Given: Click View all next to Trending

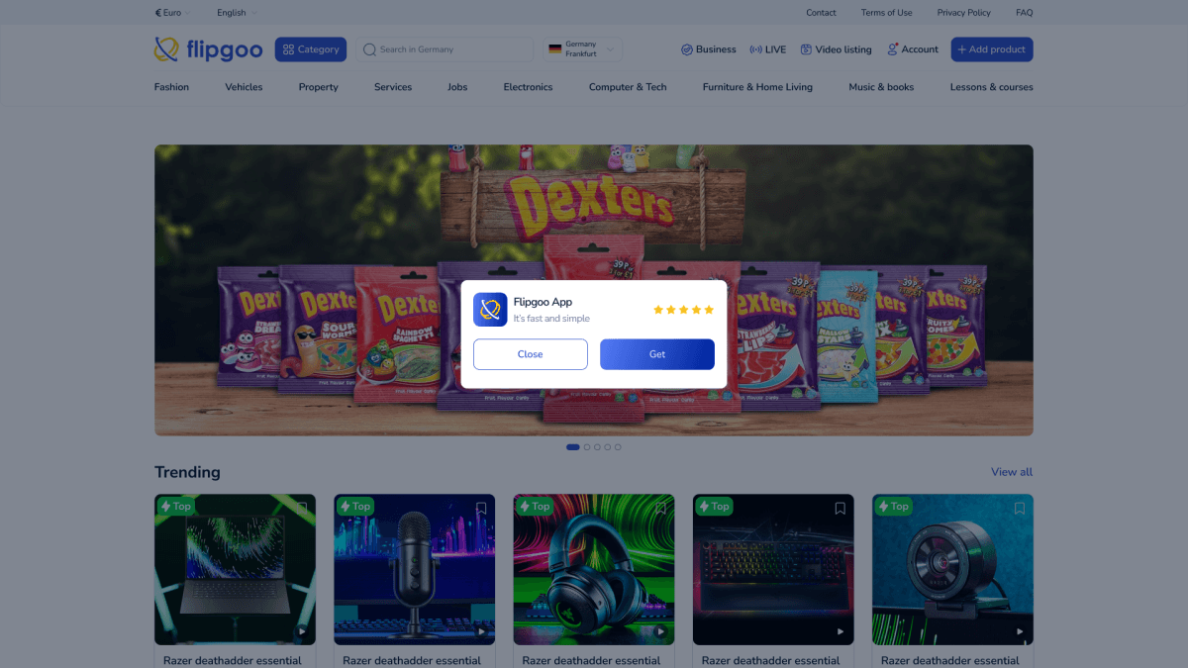Looking at the screenshot, I should 1011,472.
